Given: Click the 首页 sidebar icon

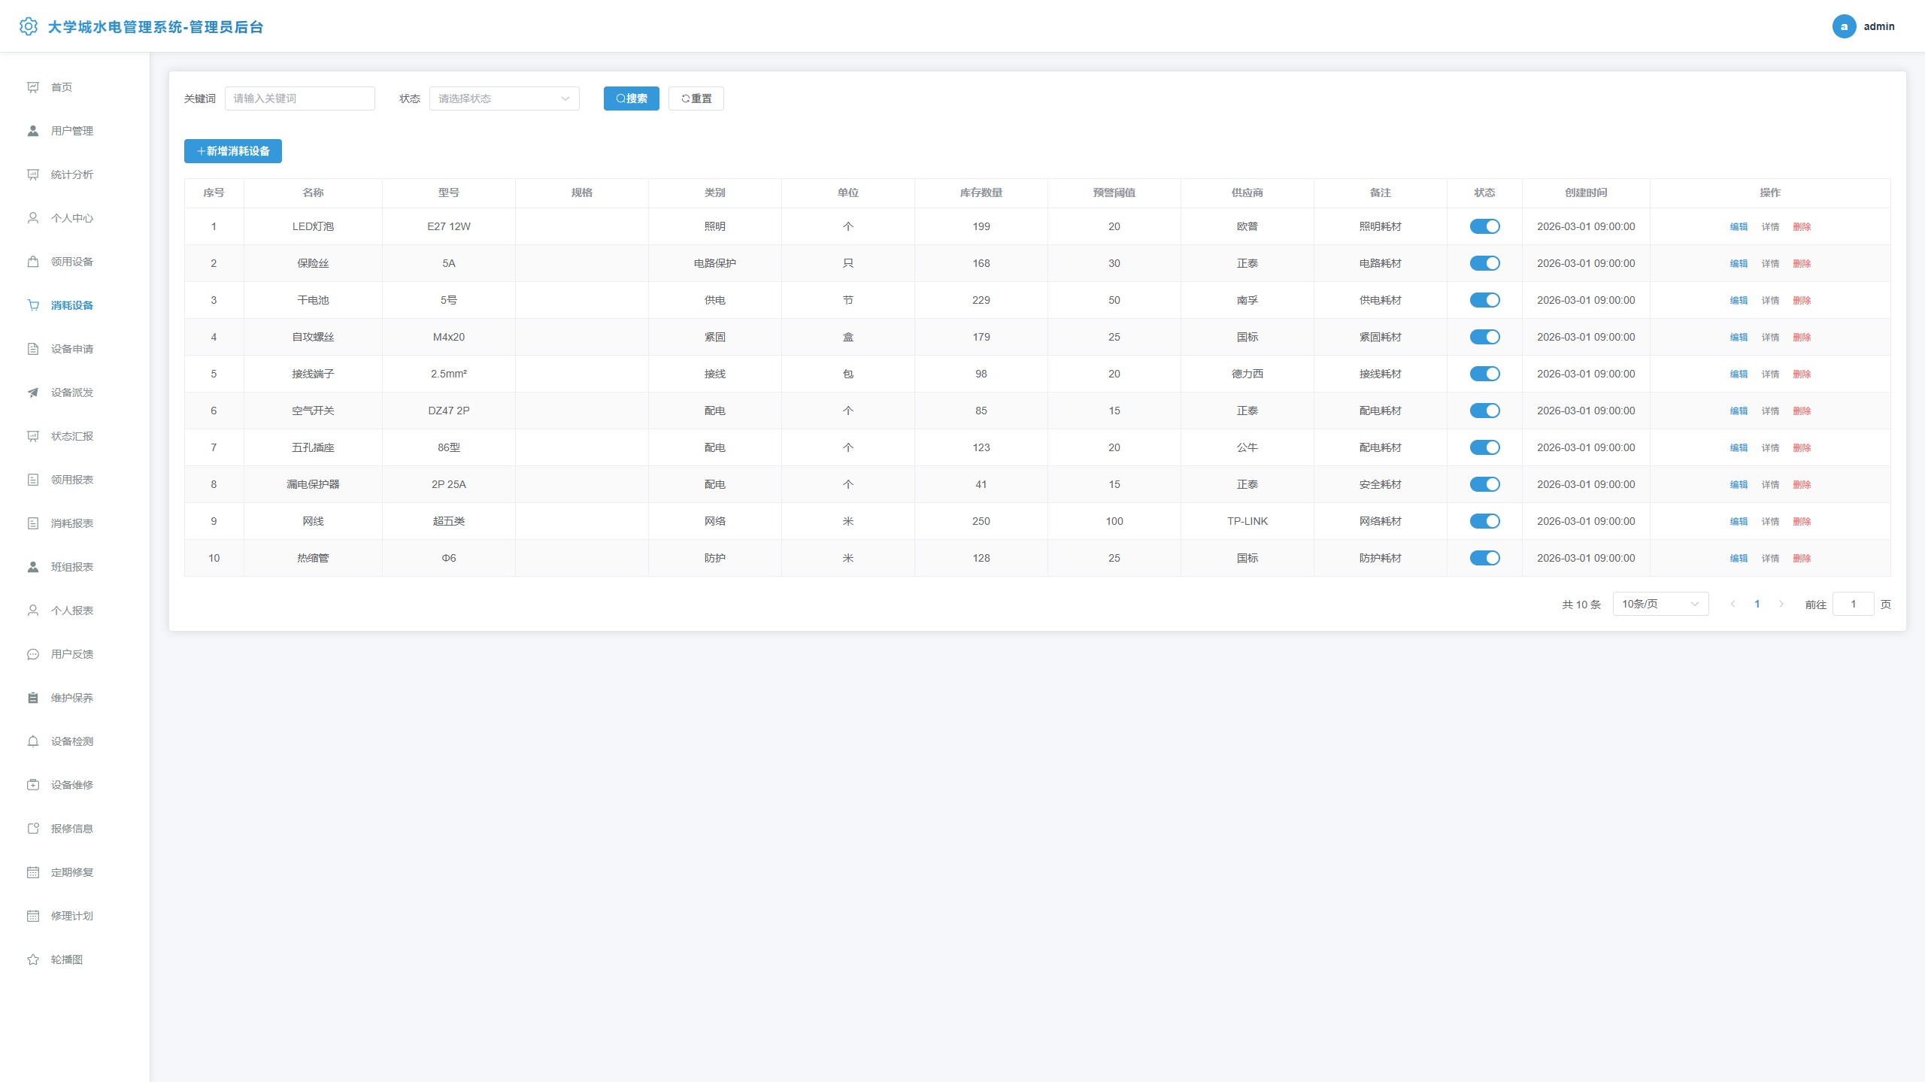Looking at the screenshot, I should click(33, 87).
